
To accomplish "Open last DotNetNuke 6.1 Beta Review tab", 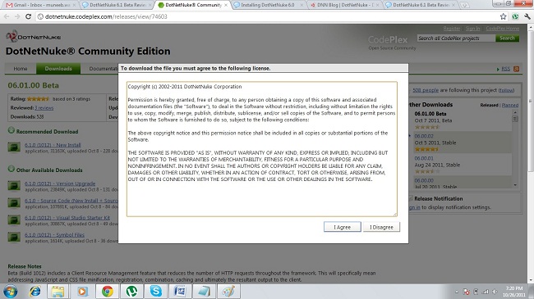I will 421,5.
